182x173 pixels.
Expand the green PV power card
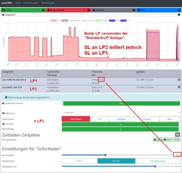coord(43,10)
